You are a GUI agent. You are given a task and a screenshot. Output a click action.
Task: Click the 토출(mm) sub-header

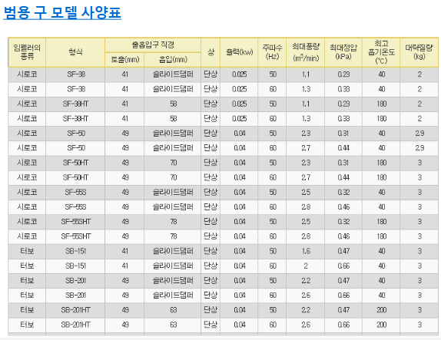[x=125, y=60]
